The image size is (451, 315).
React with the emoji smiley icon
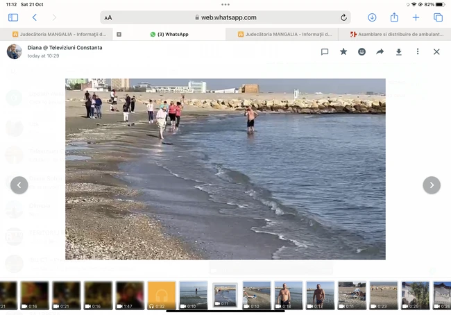click(361, 51)
